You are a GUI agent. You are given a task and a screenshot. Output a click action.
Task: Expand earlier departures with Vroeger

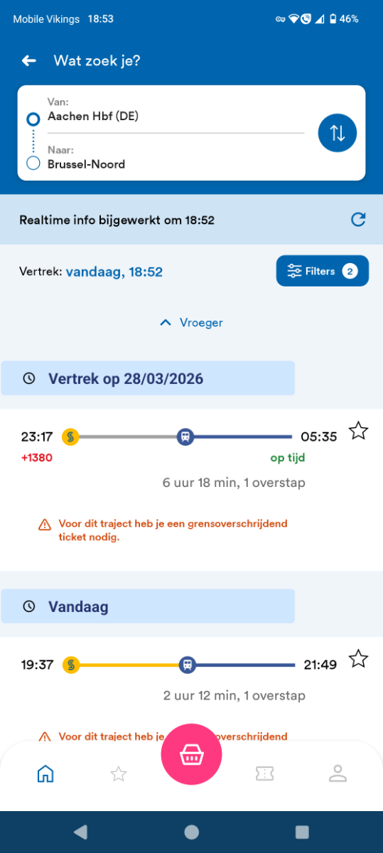[x=191, y=323]
